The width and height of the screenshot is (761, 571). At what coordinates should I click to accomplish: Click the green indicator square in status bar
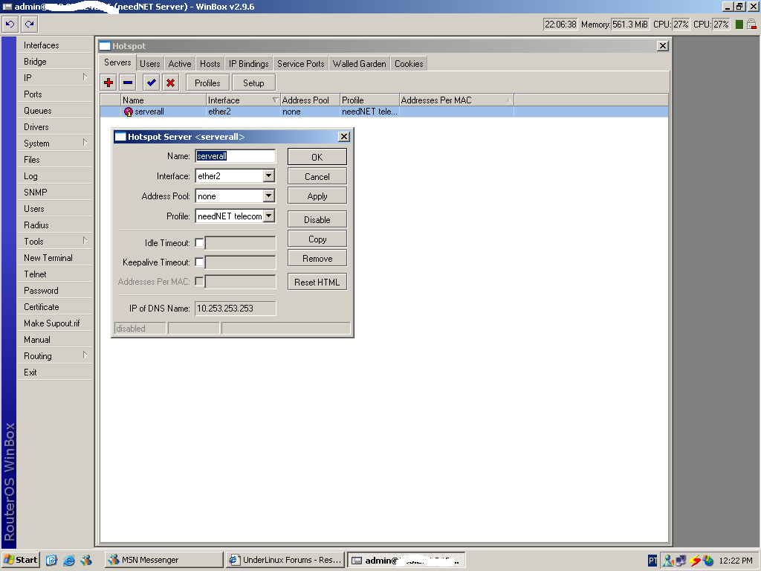(x=739, y=25)
